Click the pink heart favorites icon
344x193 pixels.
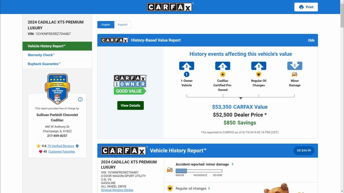tap(41, 152)
